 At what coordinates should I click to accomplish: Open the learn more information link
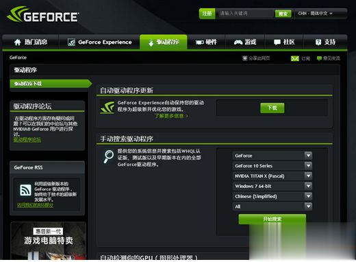pyautogui.click(x=171, y=116)
